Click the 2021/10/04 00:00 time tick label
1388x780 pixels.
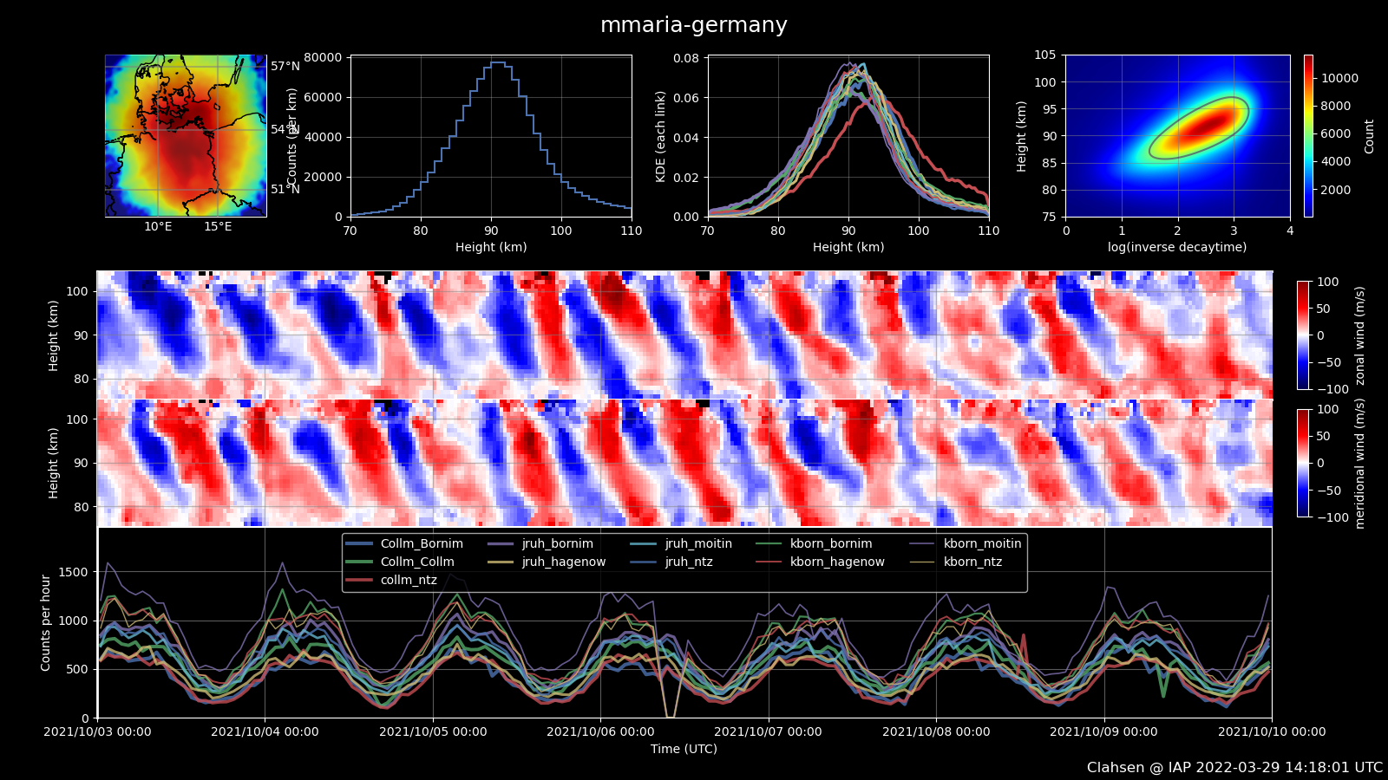point(265,731)
